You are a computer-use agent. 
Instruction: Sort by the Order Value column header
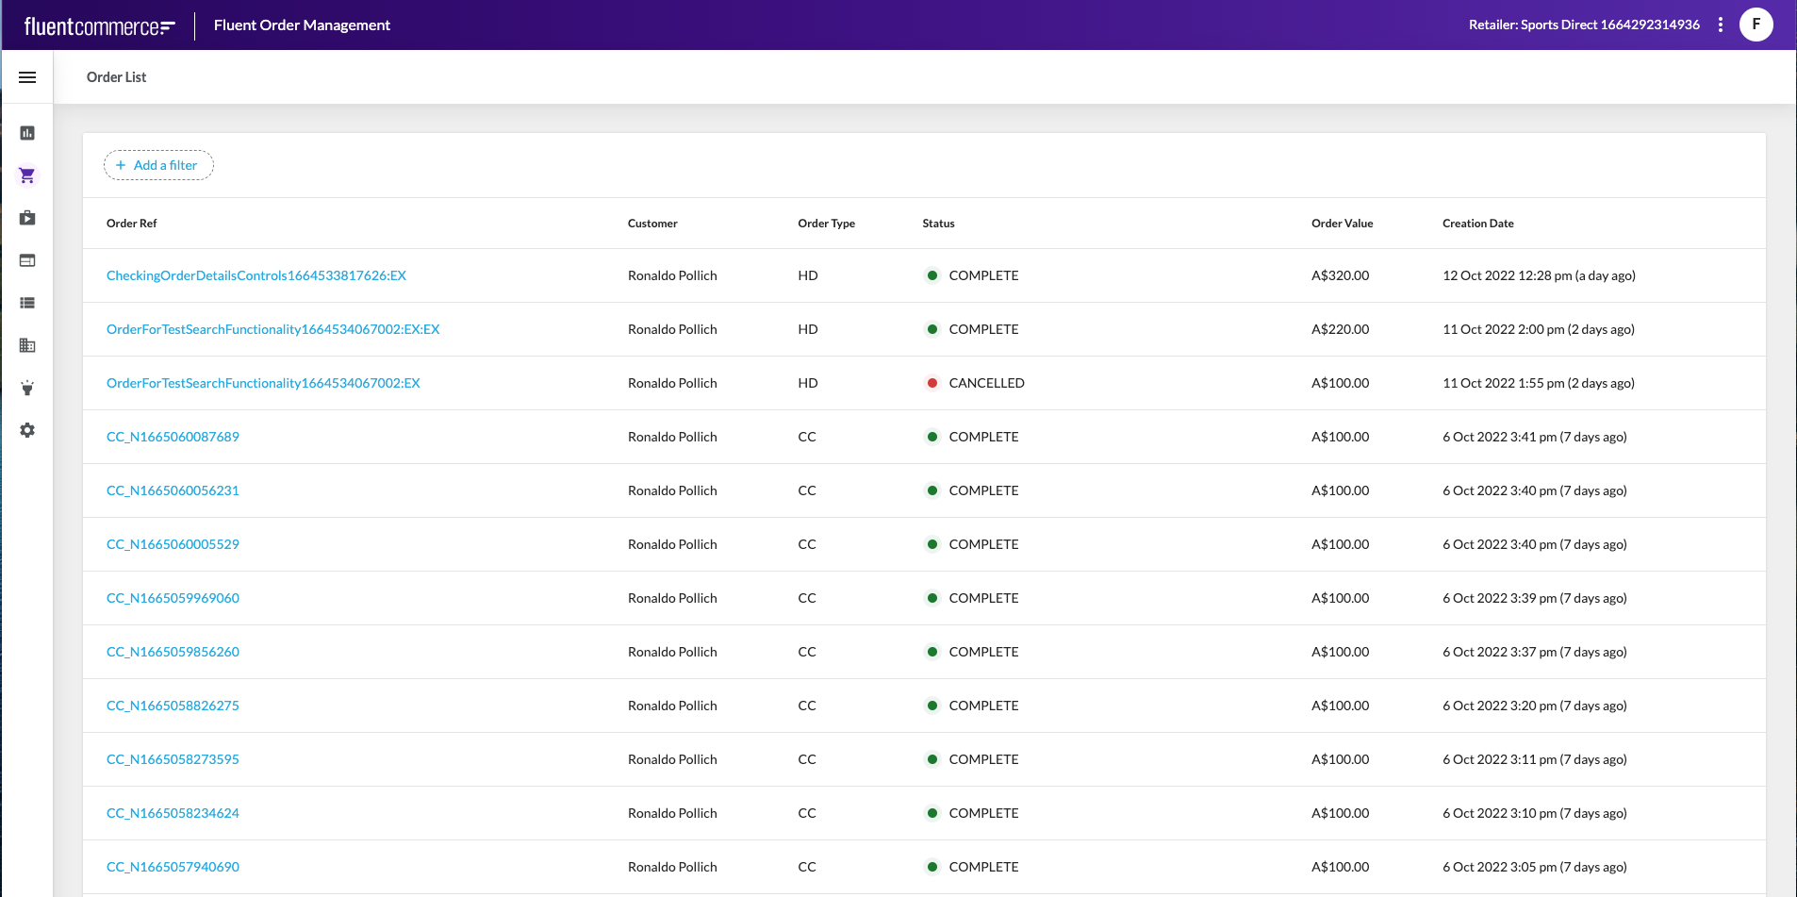(x=1342, y=224)
